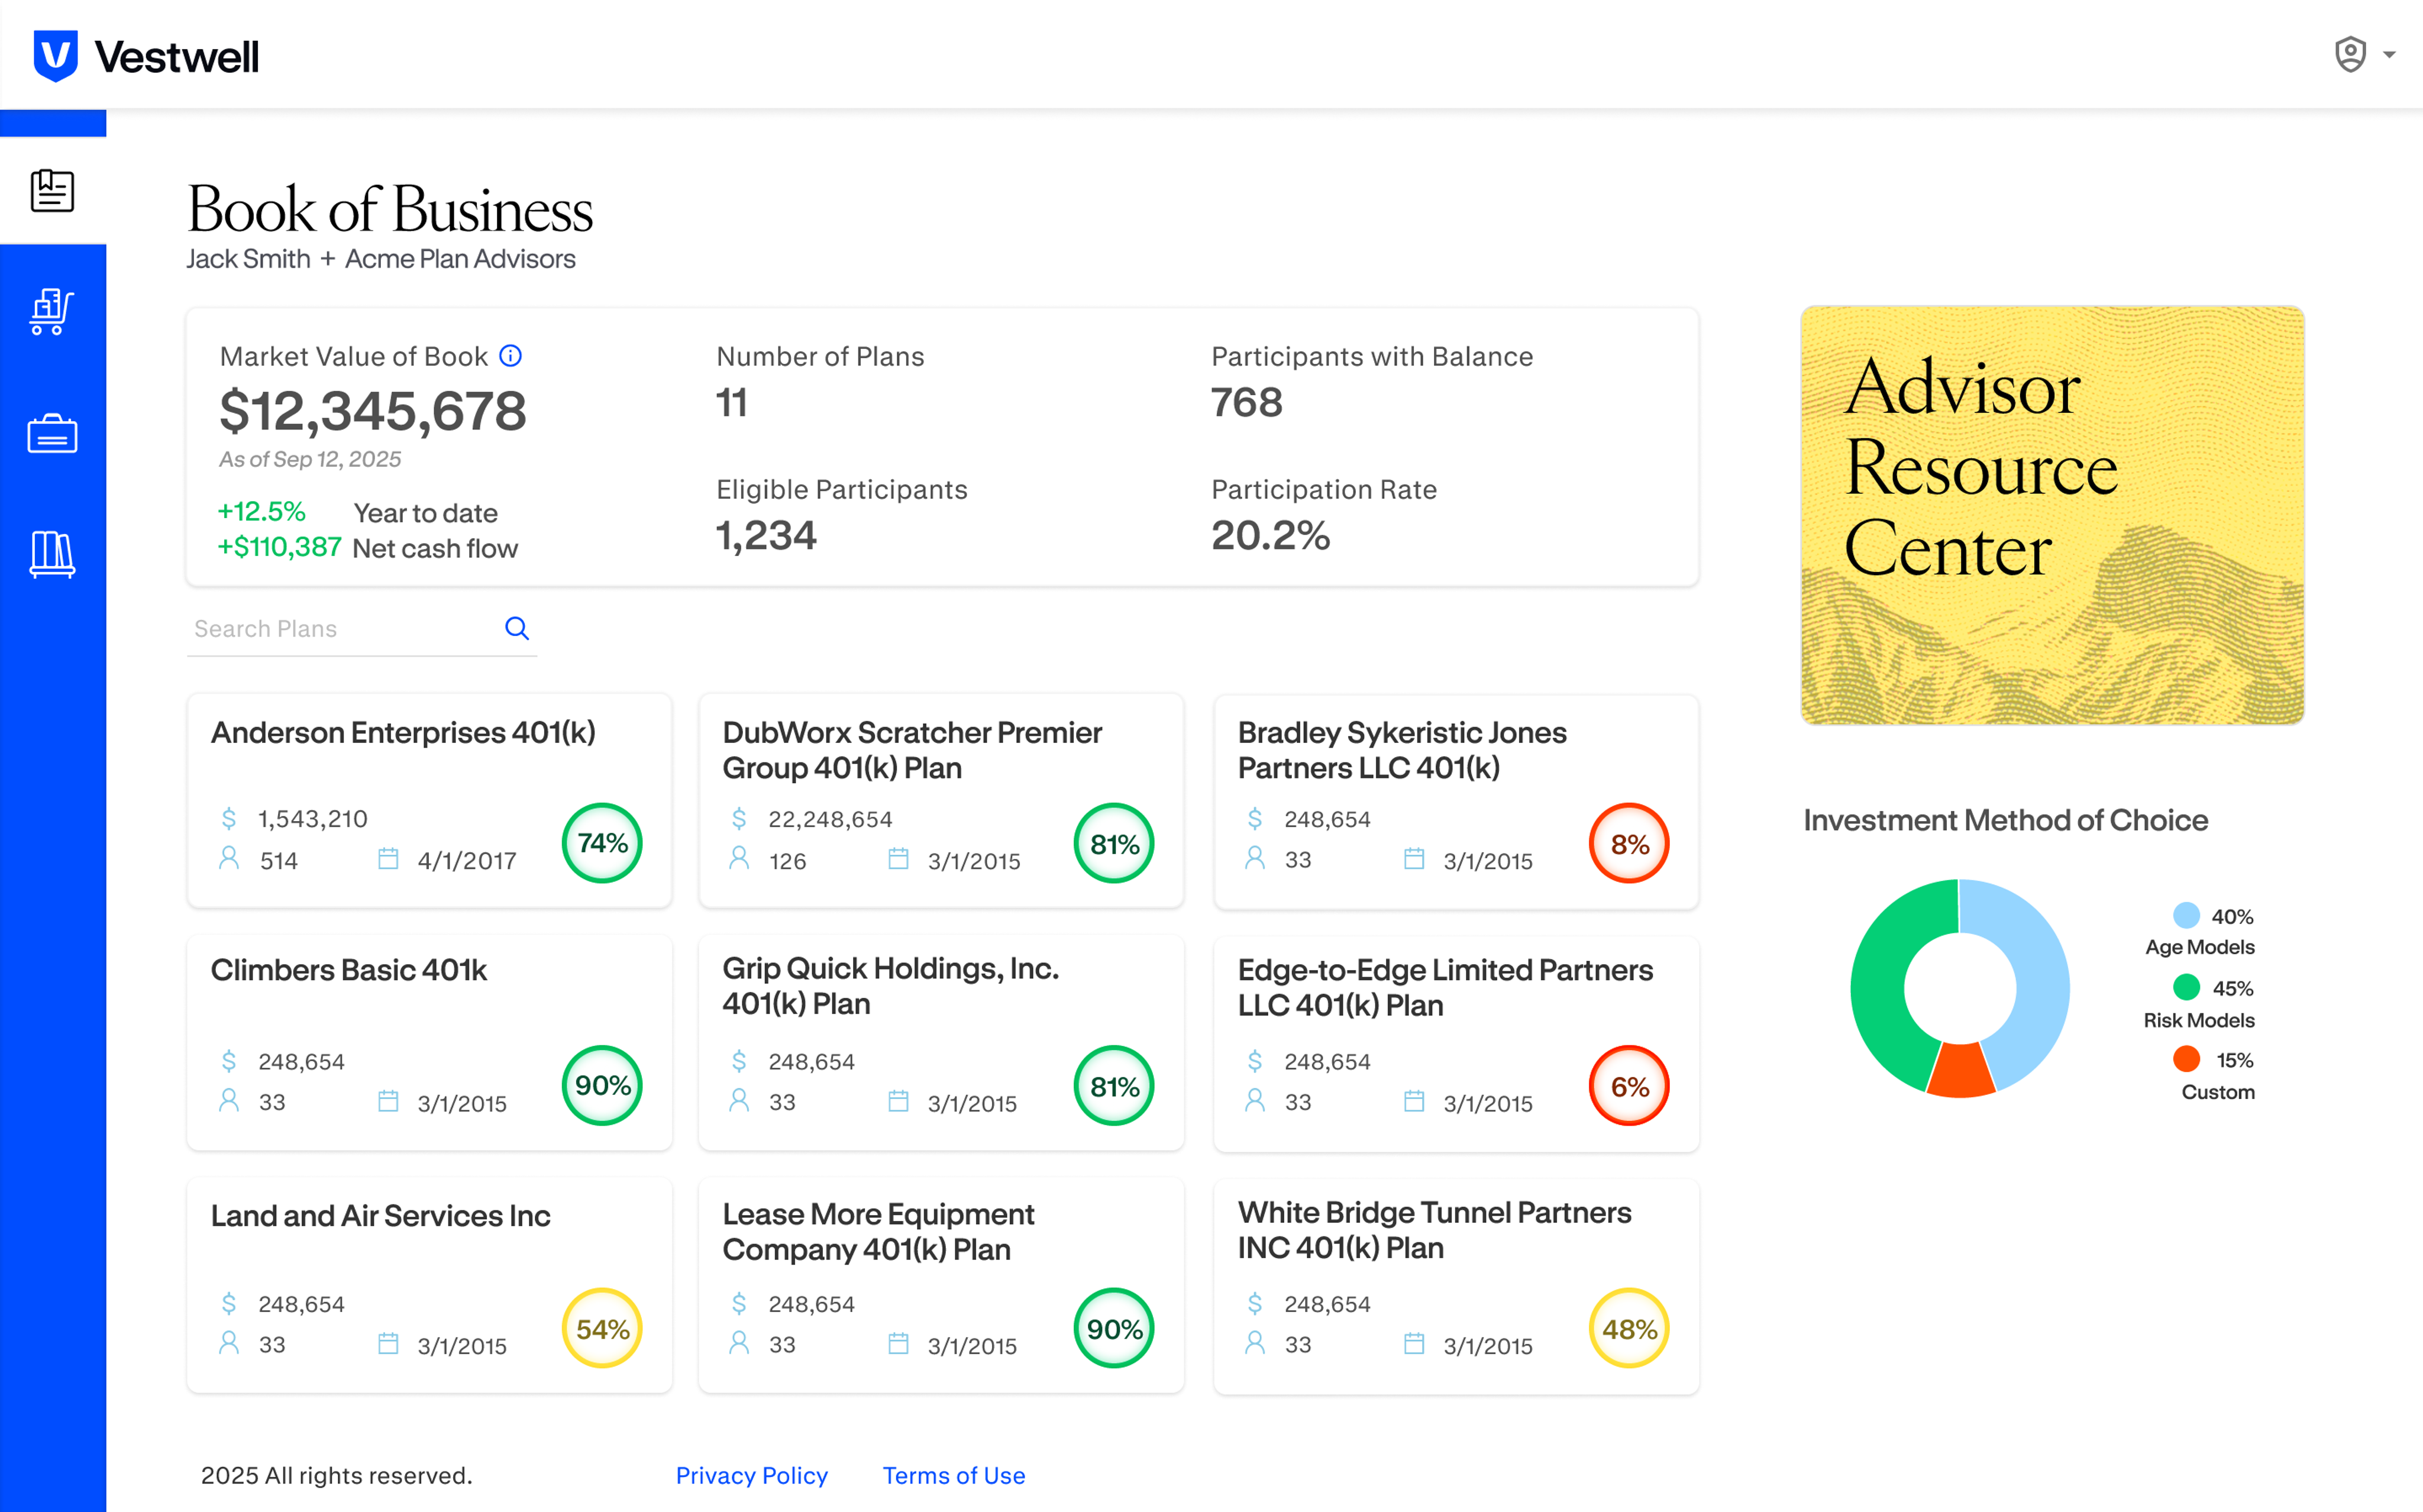The width and height of the screenshot is (2423, 1512).
Task: Click the Market Value info icon
Action: tap(510, 356)
